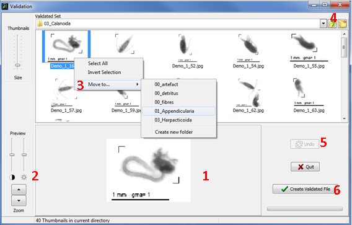352x225 pixels.
Task: Pick Create new folder in submenu
Action: tap(174, 132)
